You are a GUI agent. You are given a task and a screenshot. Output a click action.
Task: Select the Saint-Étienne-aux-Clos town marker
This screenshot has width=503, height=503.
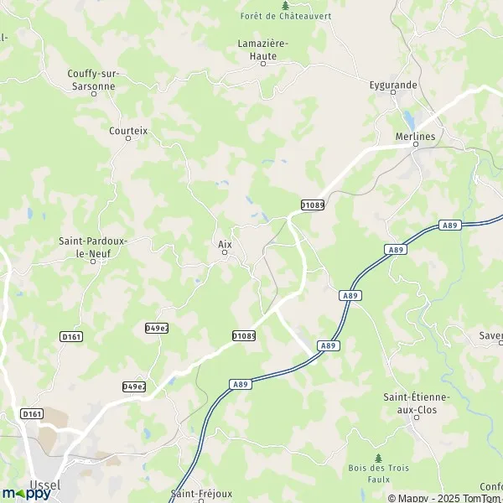pos(417,417)
